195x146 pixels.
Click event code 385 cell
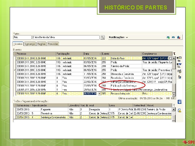106,94
